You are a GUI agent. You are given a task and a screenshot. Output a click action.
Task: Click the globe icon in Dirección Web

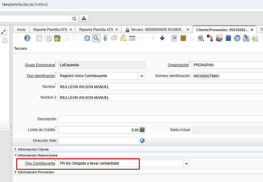[142, 141]
